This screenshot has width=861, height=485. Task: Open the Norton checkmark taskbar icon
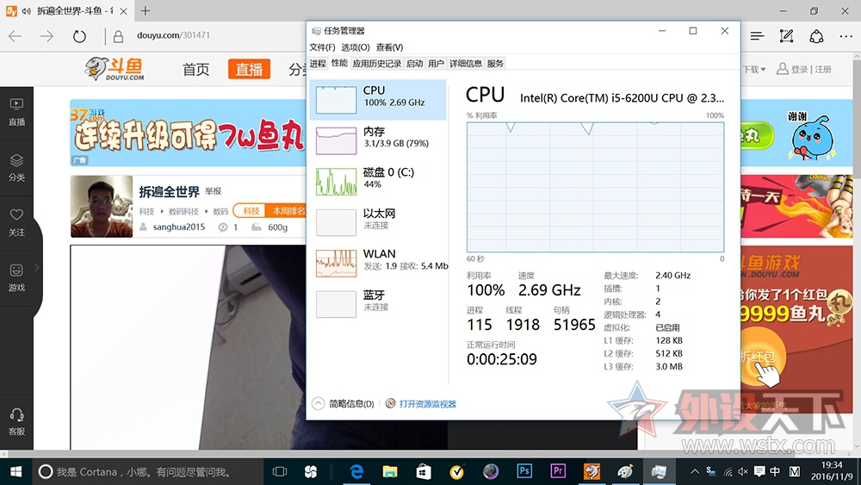pyautogui.click(x=457, y=471)
